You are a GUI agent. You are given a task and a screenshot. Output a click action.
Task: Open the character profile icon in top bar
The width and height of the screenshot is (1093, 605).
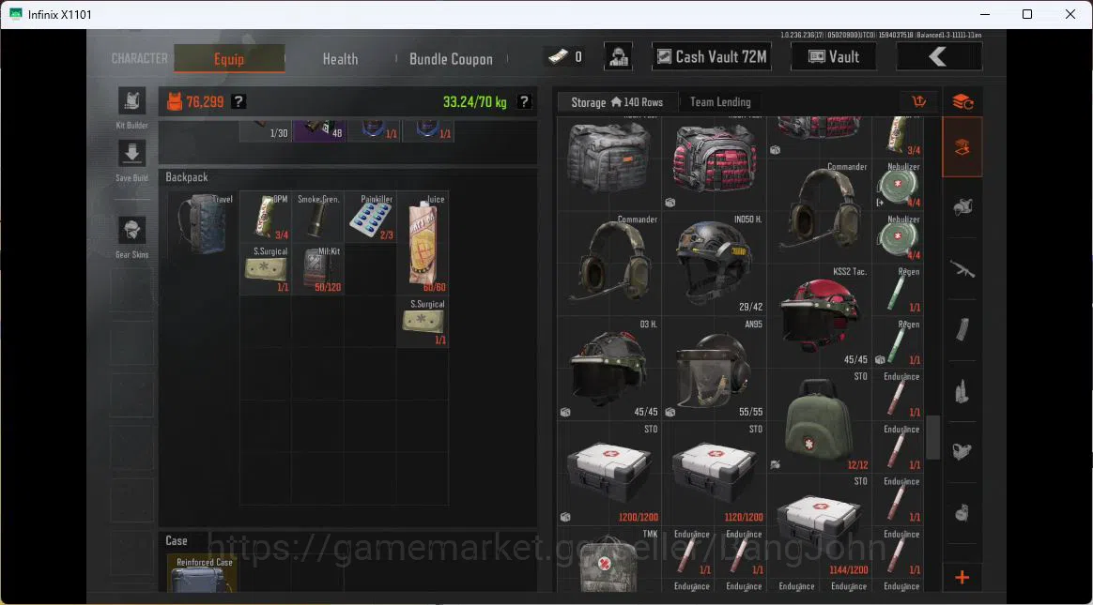pyautogui.click(x=618, y=56)
